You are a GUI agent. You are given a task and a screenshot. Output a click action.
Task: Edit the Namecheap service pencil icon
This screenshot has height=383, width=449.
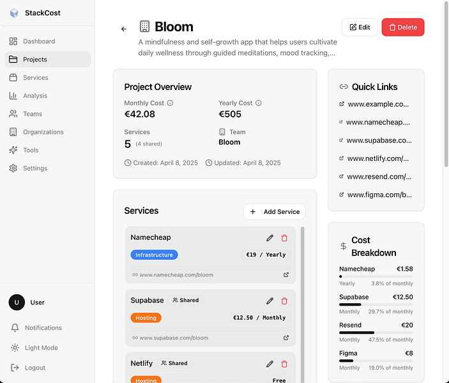tap(270, 238)
